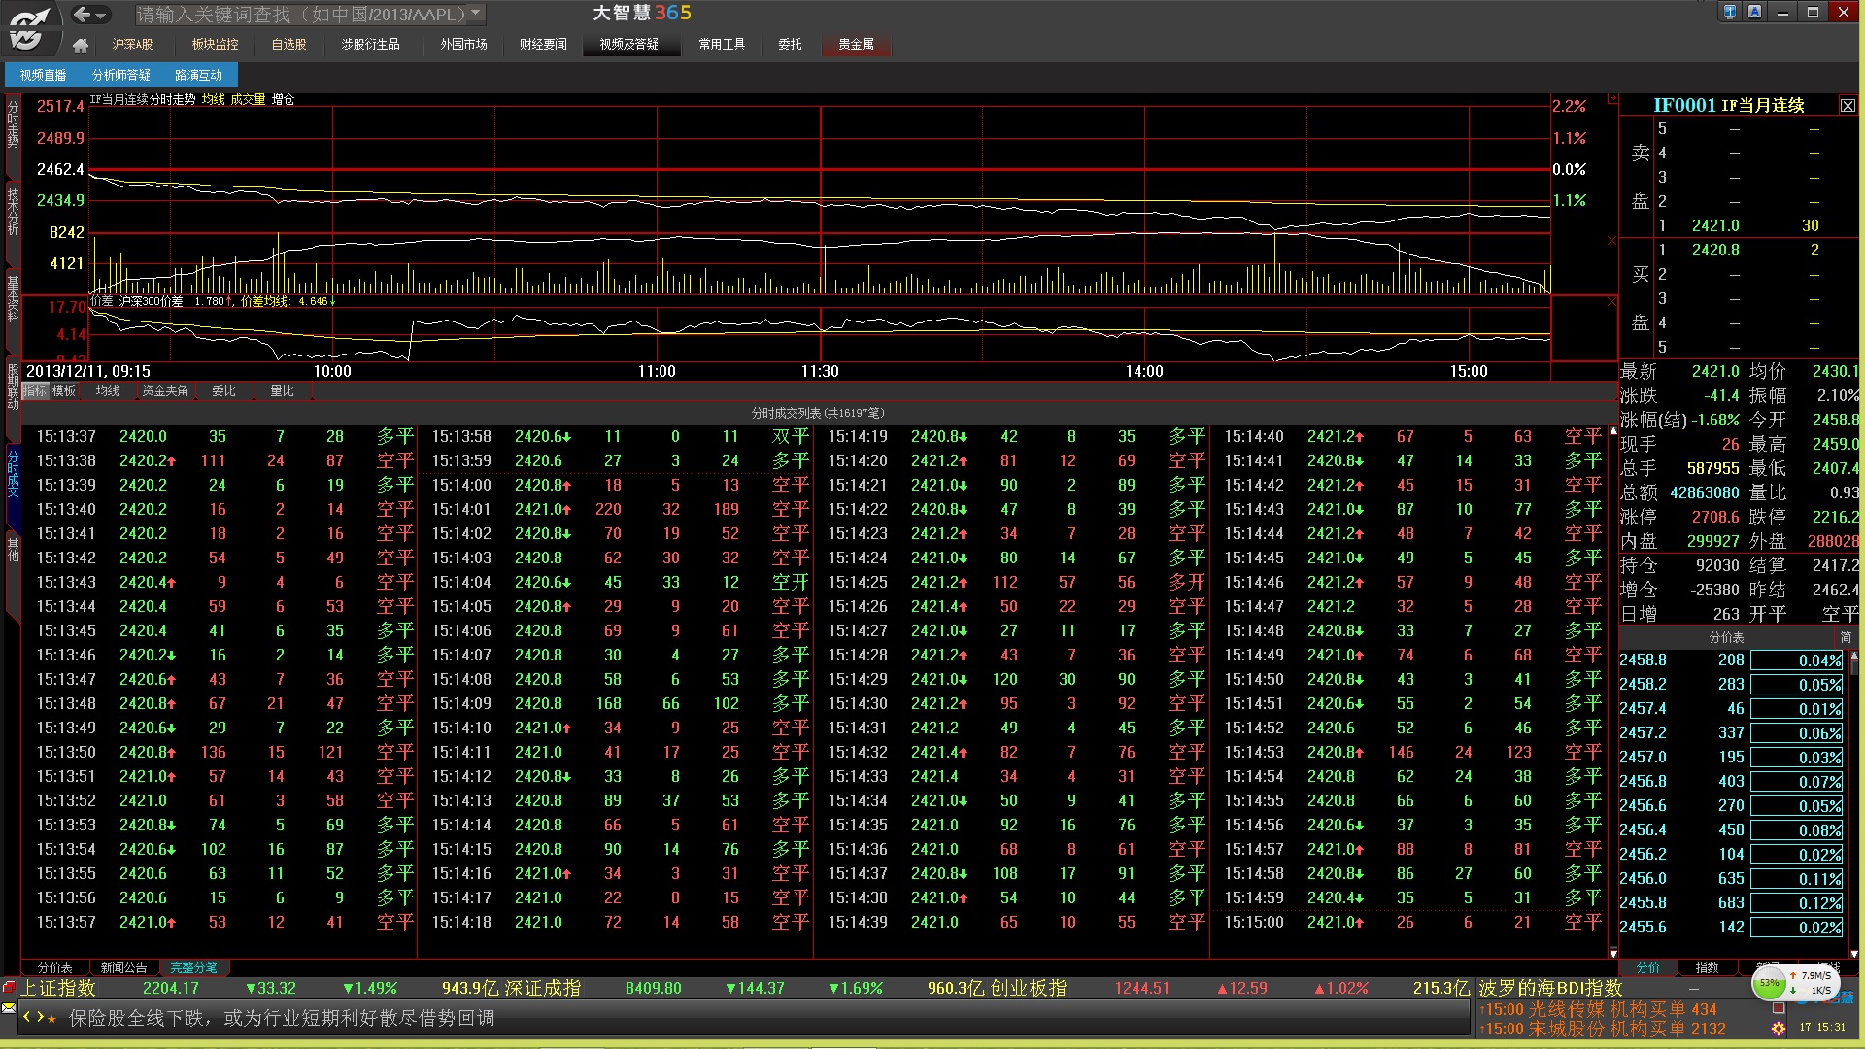This screenshot has width=1865, height=1049.
Task: Click the 53% network speed widget
Action: [x=1794, y=983]
